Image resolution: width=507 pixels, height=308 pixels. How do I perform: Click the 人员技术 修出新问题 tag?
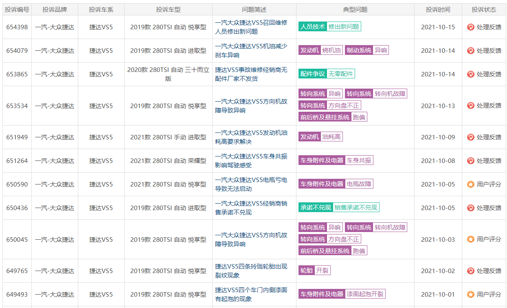(330, 27)
